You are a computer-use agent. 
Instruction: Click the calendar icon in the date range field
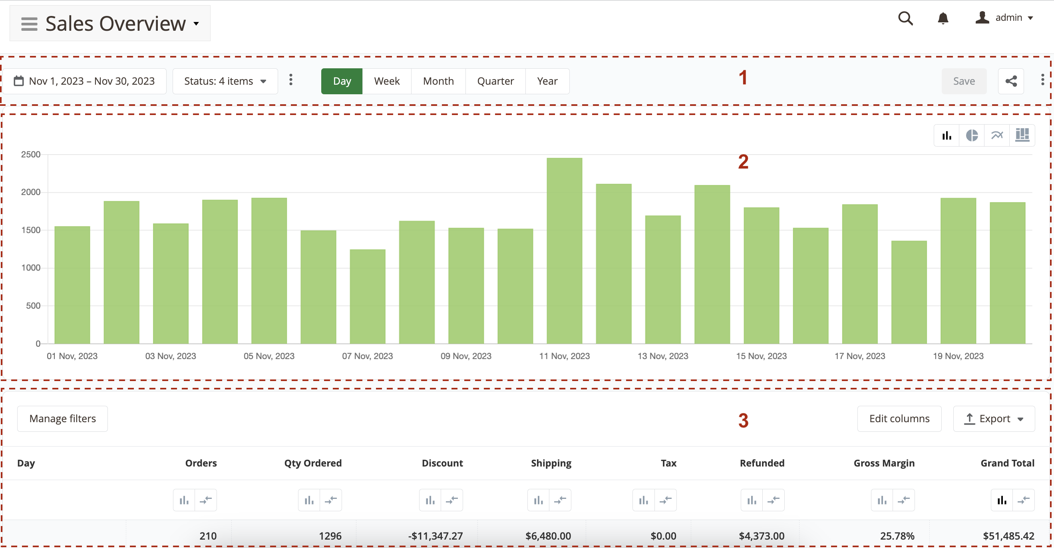pos(19,81)
